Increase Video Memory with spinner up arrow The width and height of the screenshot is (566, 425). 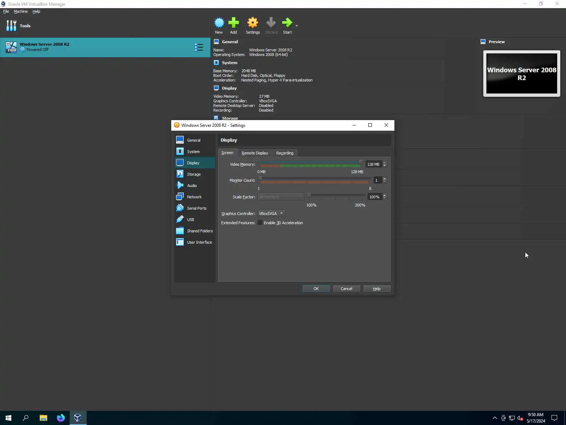point(385,163)
